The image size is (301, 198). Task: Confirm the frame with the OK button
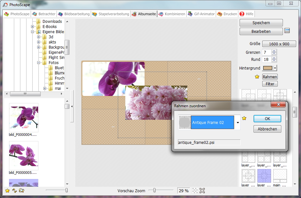(x=267, y=118)
